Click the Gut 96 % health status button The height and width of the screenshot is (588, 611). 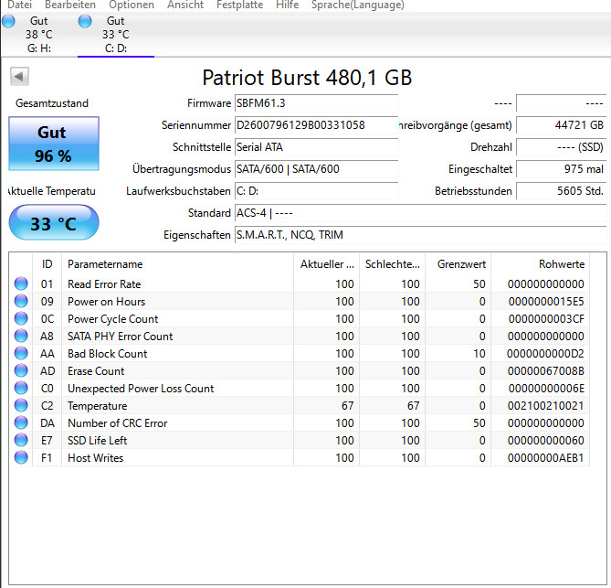point(54,144)
